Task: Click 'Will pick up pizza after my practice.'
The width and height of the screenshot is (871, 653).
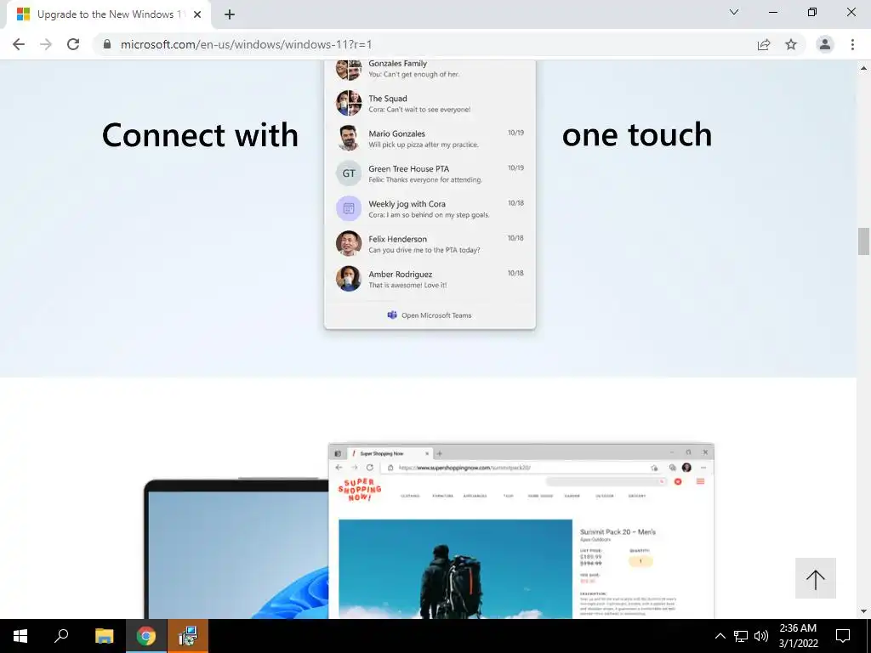Action: 424,145
